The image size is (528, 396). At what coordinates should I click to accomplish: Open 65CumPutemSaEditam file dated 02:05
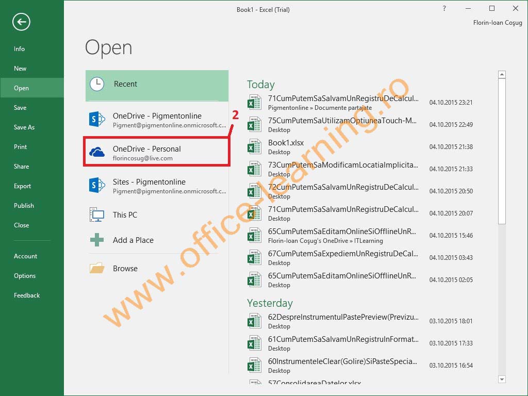click(x=360, y=280)
